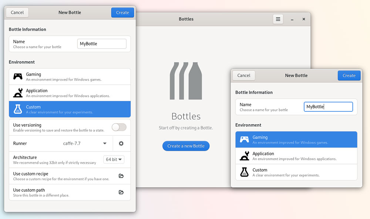Select Application environment in the right dialog
This screenshot has width=370, height=219.
coord(296,156)
